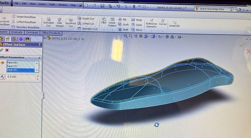251x138 pixels.
Task: Select the Swept Cut tool
Action: pos(86,19)
